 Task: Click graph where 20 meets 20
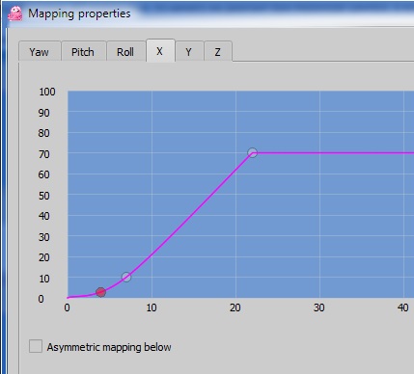coord(235,256)
